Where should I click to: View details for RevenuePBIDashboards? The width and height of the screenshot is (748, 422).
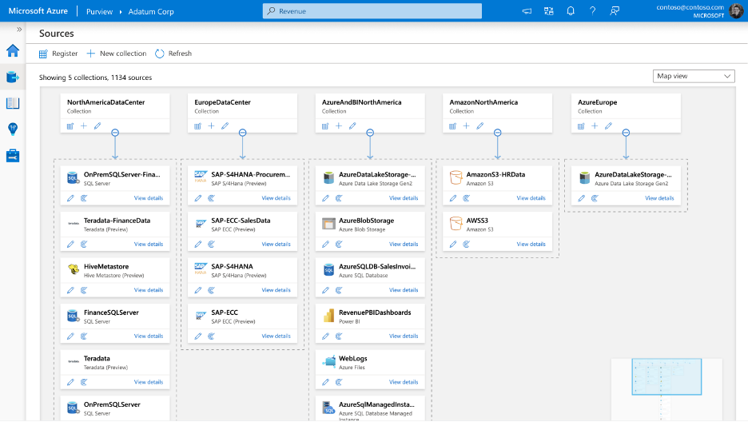404,336
